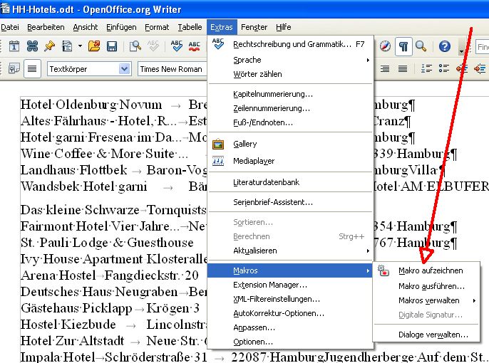Click the new document template icon
Viewport: 489px width, 363px height.
pyautogui.click(x=67, y=46)
